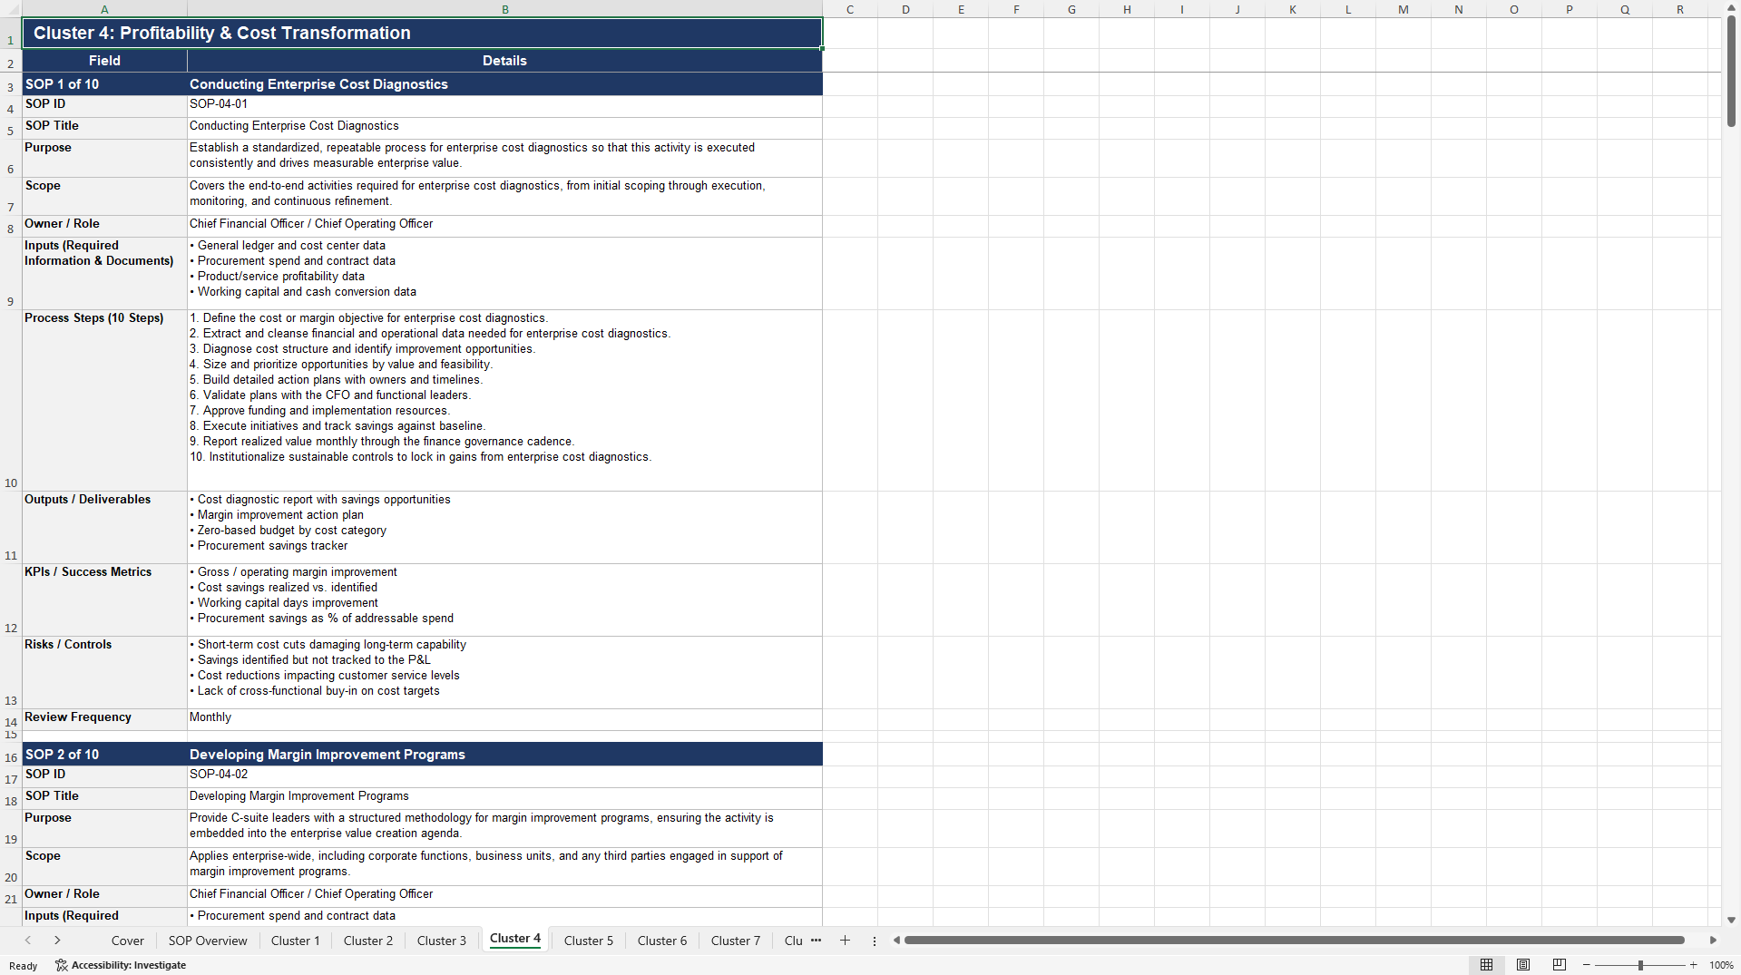Select the gross margin improvement KPIs cell
This screenshot has width=1741, height=975.
click(504, 600)
